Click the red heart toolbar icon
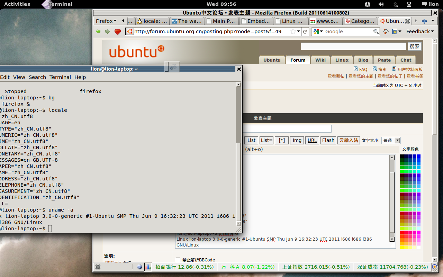 click(118, 32)
